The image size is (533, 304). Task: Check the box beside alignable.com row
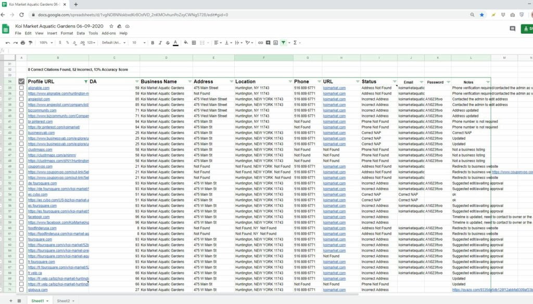(21, 88)
